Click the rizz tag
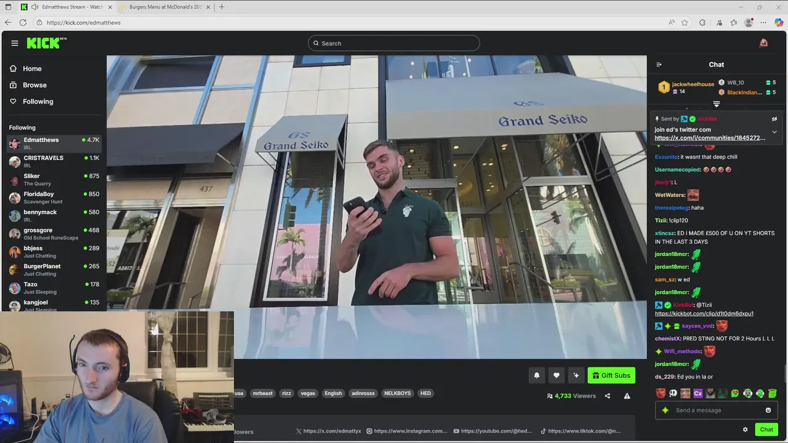 pyautogui.click(x=286, y=393)
